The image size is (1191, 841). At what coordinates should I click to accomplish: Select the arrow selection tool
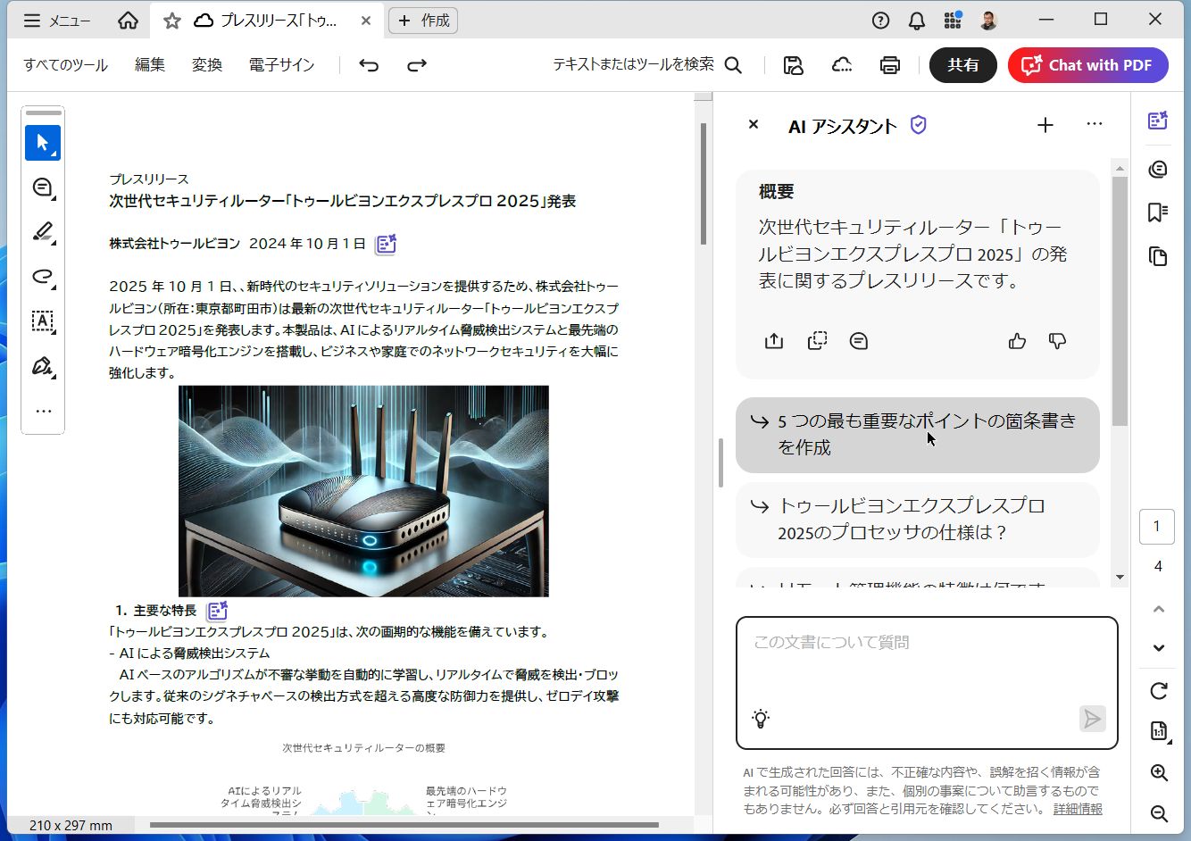click(42, 143)
